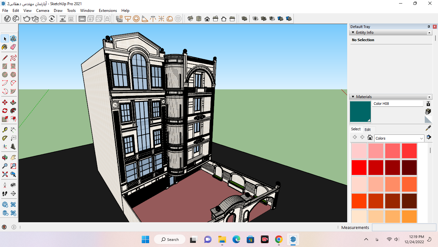438x247 pixels.
Task: Switch to the Edit materials tab
Action: [x=367, y=130]
